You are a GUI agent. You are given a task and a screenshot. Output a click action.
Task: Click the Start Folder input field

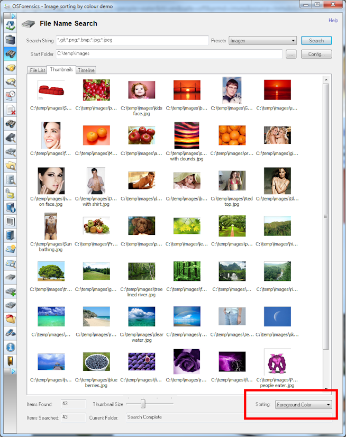click(168, 54)
